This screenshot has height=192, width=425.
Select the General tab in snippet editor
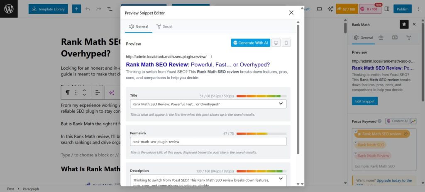(139, 26)
